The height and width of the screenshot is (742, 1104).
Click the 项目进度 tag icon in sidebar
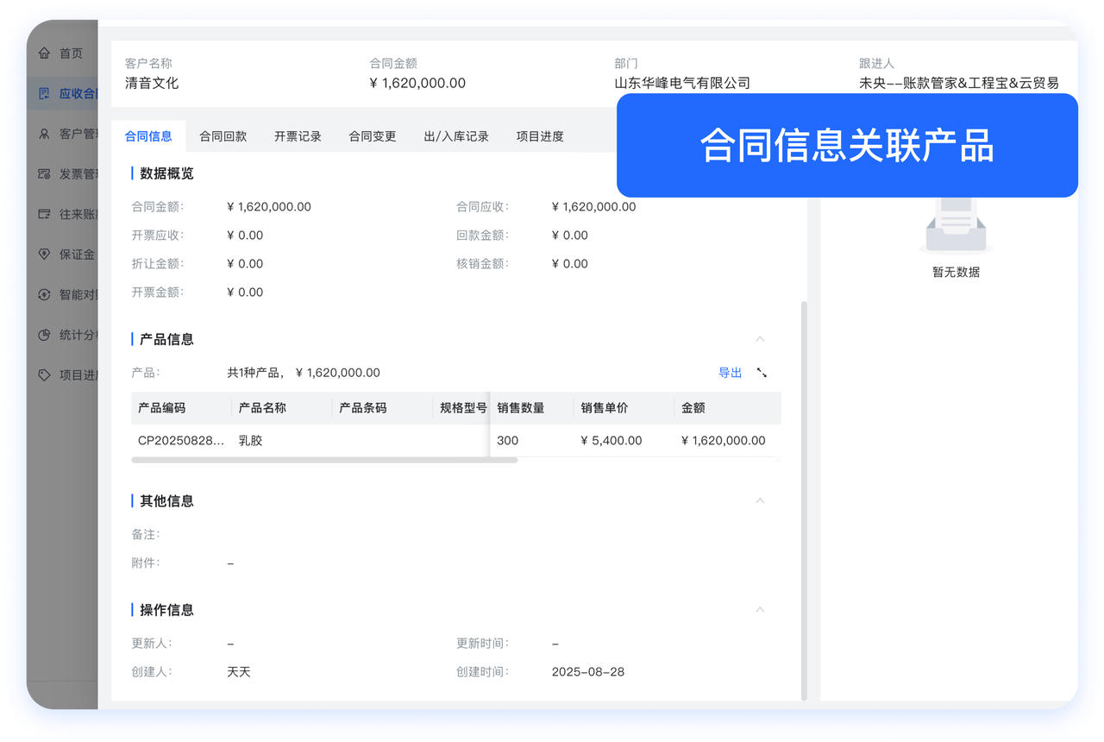pos(45,375)
